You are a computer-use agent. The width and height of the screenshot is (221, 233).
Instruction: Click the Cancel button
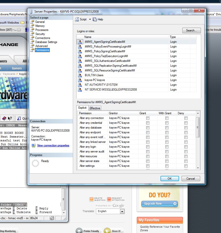(191, 179)
